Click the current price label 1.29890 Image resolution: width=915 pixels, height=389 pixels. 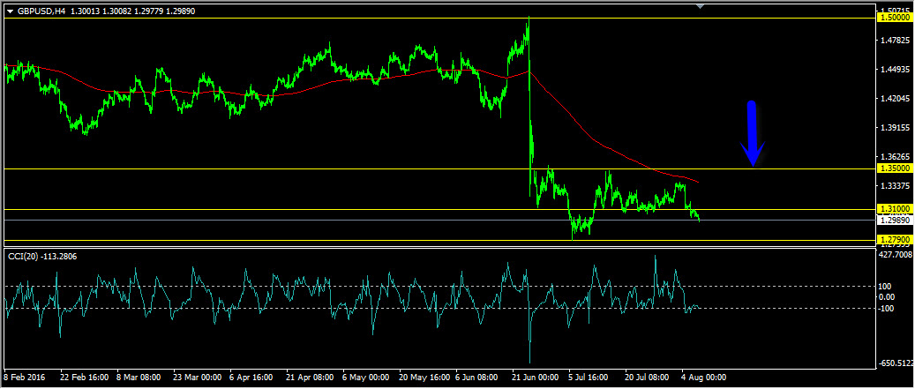click(895, 221)
